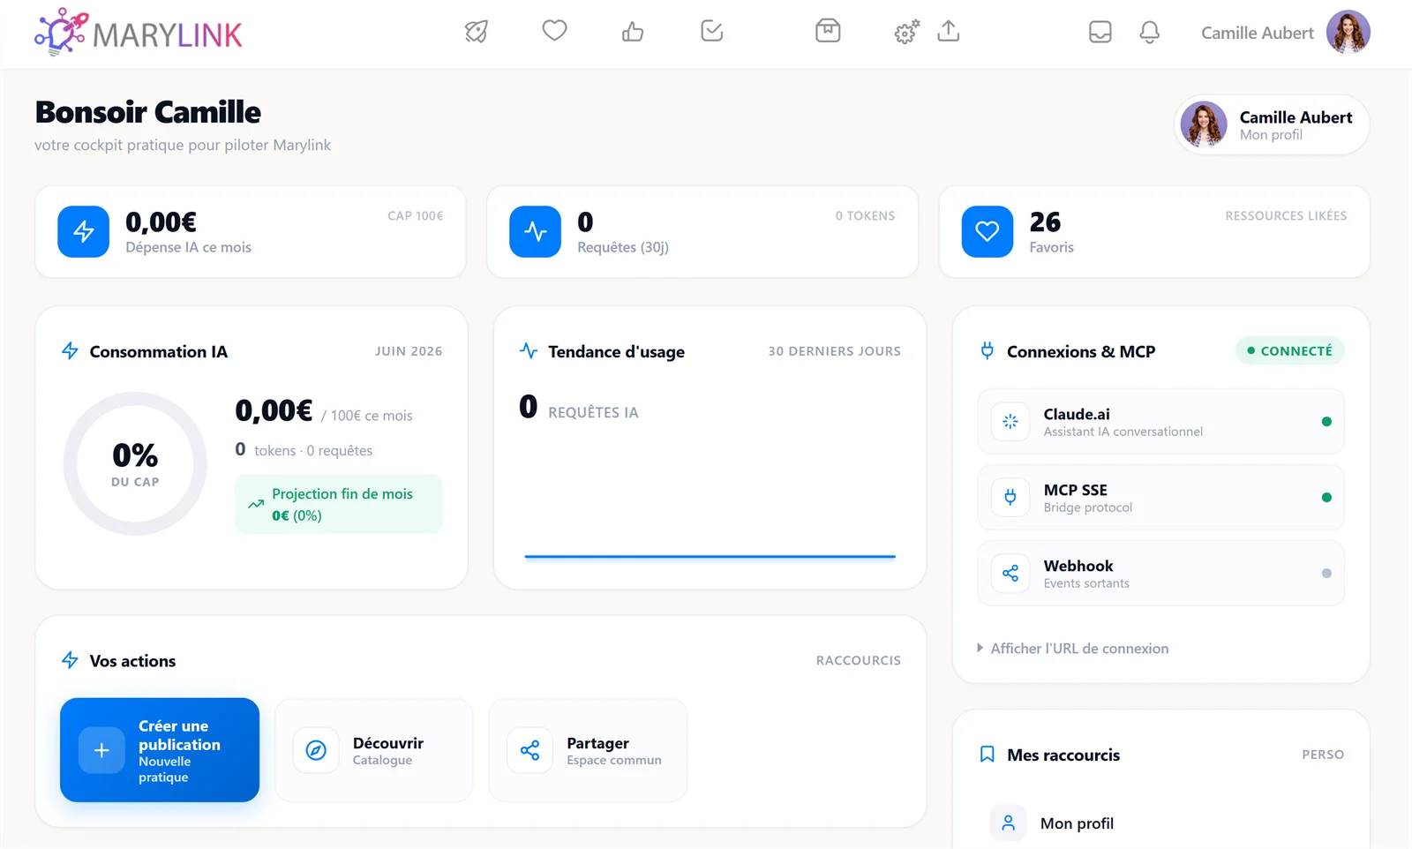
Task: Open the checkmark tasks icon in navbar
Action: point(712,32)
